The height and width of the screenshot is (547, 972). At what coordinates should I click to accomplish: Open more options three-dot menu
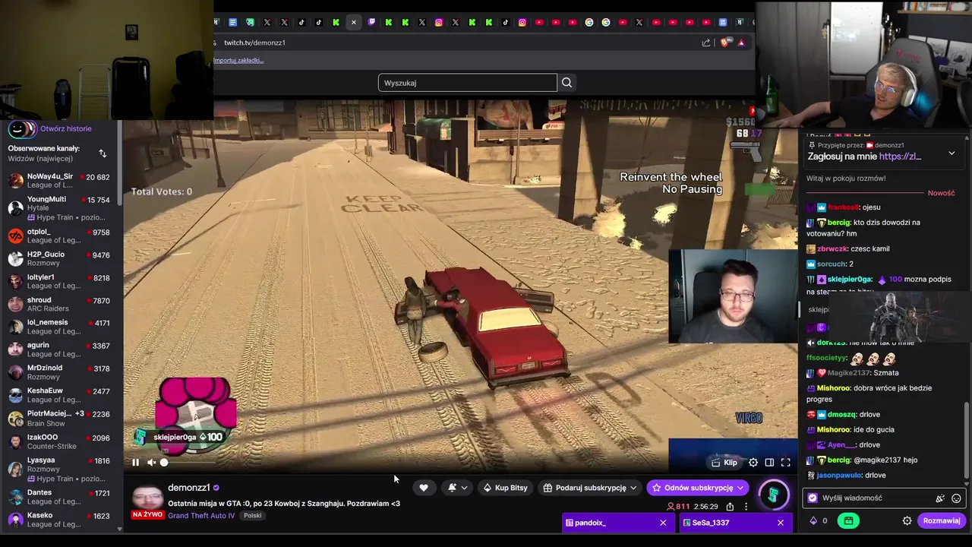[x=746, y=507]
